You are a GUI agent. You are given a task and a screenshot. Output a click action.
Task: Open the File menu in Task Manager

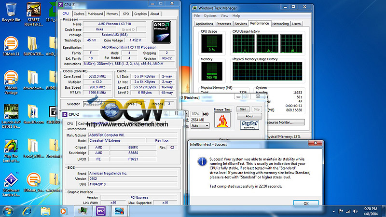(197, 15)
